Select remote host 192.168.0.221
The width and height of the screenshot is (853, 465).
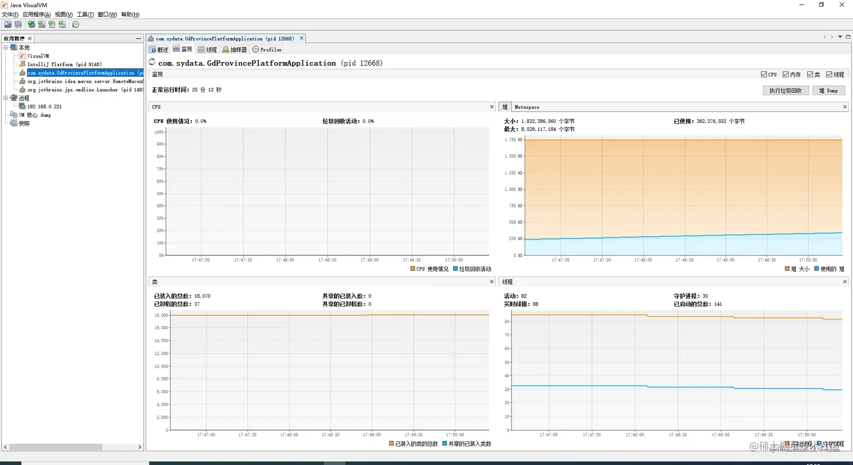click(x=45, y=107)
